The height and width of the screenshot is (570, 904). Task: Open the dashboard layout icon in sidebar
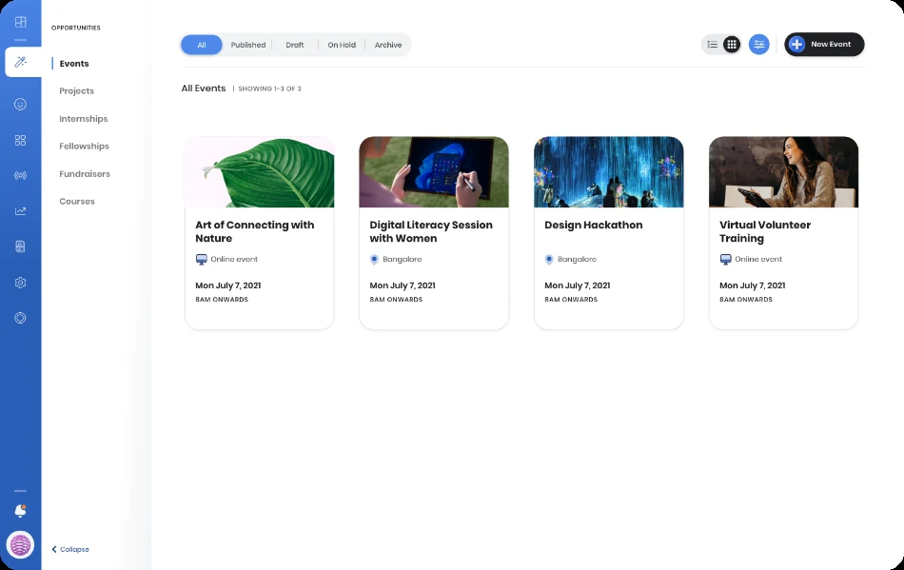pos(20,22)
